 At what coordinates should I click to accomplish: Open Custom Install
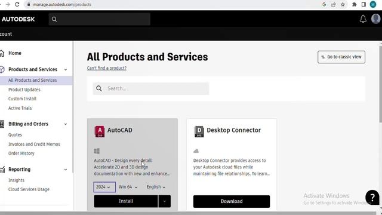(23, 99)
